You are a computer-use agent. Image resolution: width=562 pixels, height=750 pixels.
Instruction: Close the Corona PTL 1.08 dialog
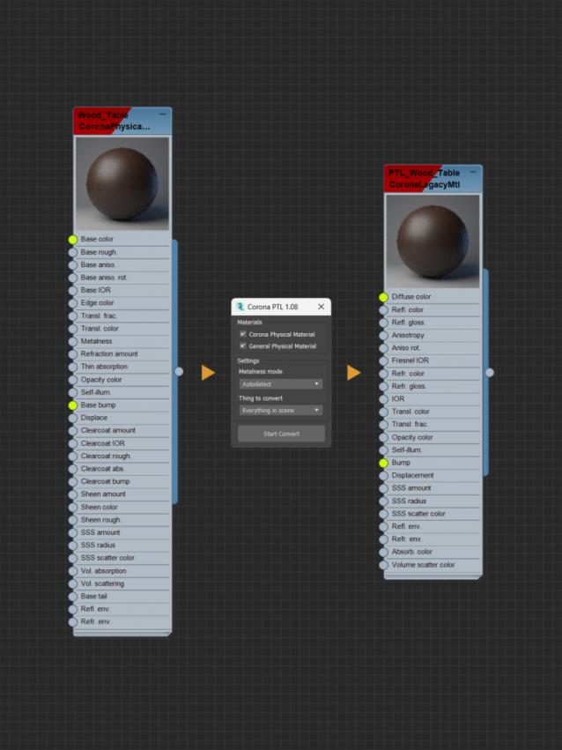(x=321, y=307)
